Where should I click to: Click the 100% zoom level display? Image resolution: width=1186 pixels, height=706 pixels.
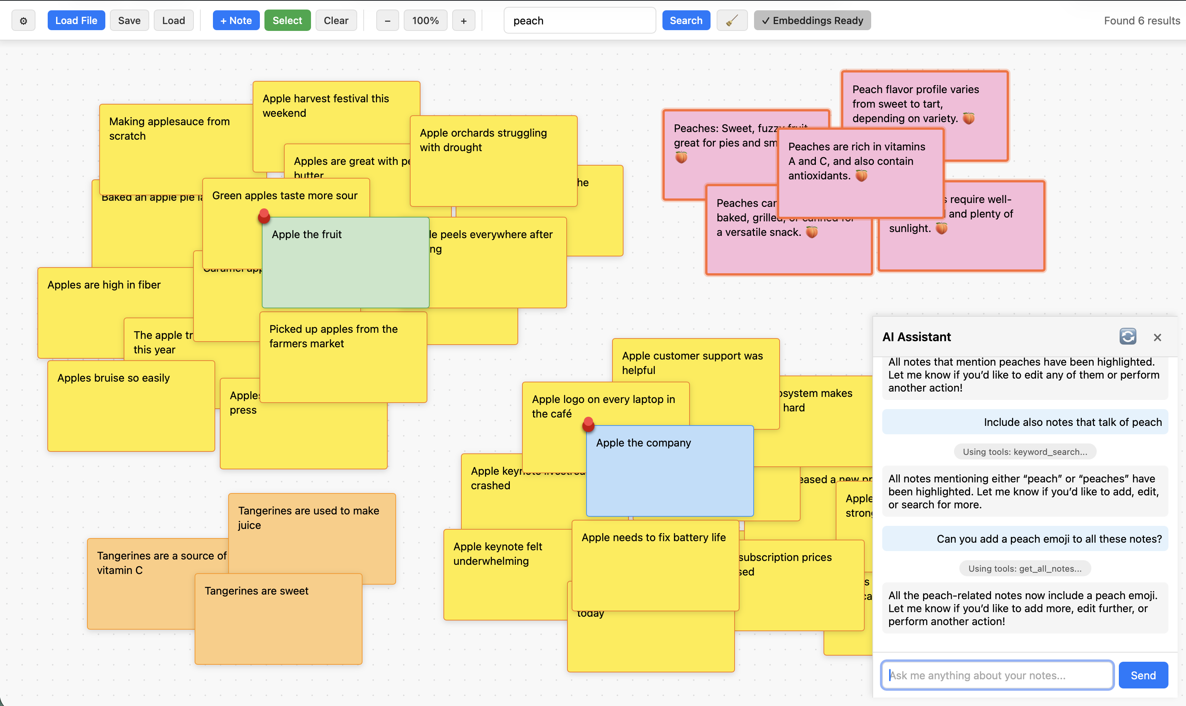coord(425,21)
